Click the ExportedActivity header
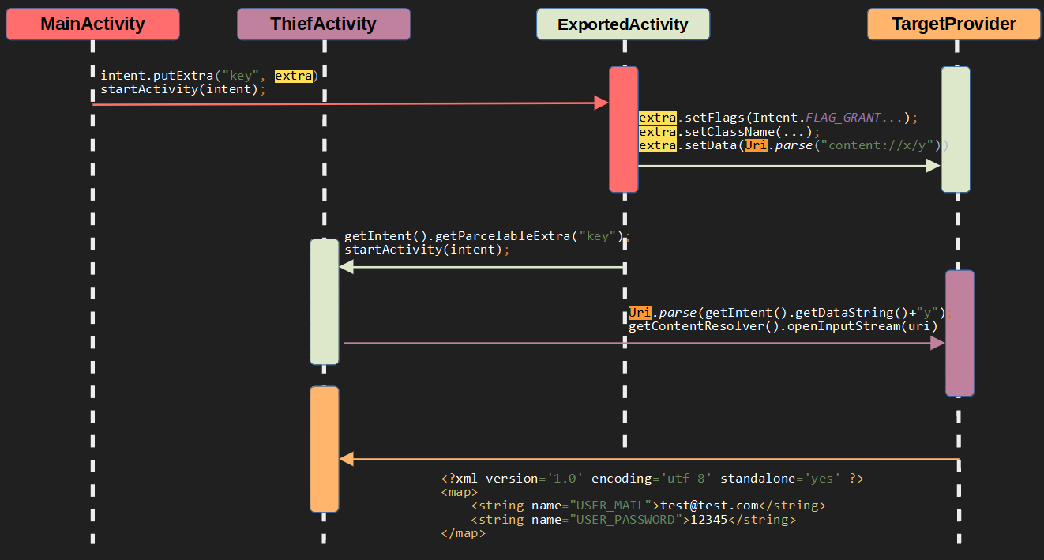Screen dimensions: 1044x560 click(622, 24)
